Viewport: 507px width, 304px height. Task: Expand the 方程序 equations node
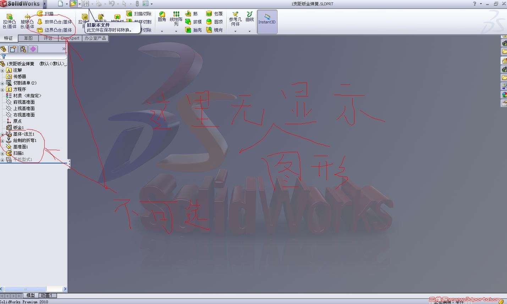(x=2, y=89)
